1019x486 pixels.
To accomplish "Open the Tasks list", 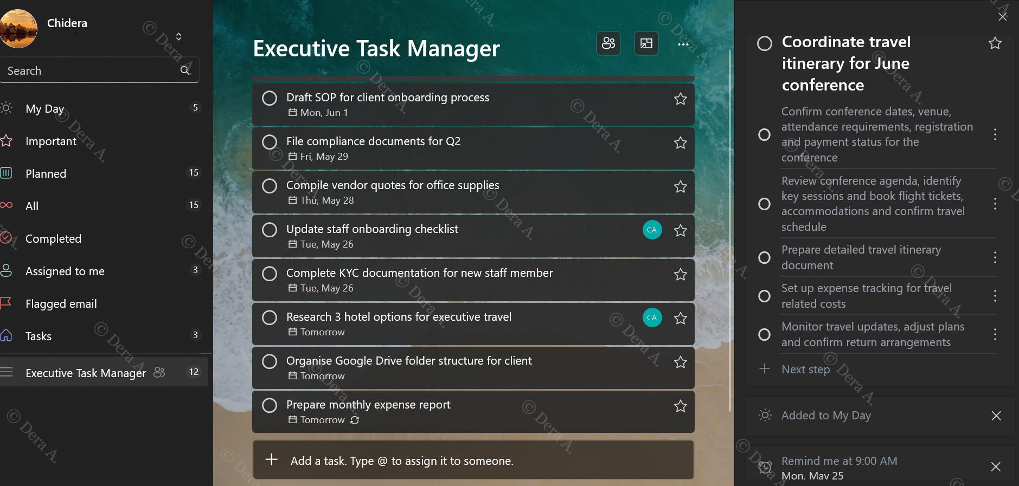I will click(103, 336).
